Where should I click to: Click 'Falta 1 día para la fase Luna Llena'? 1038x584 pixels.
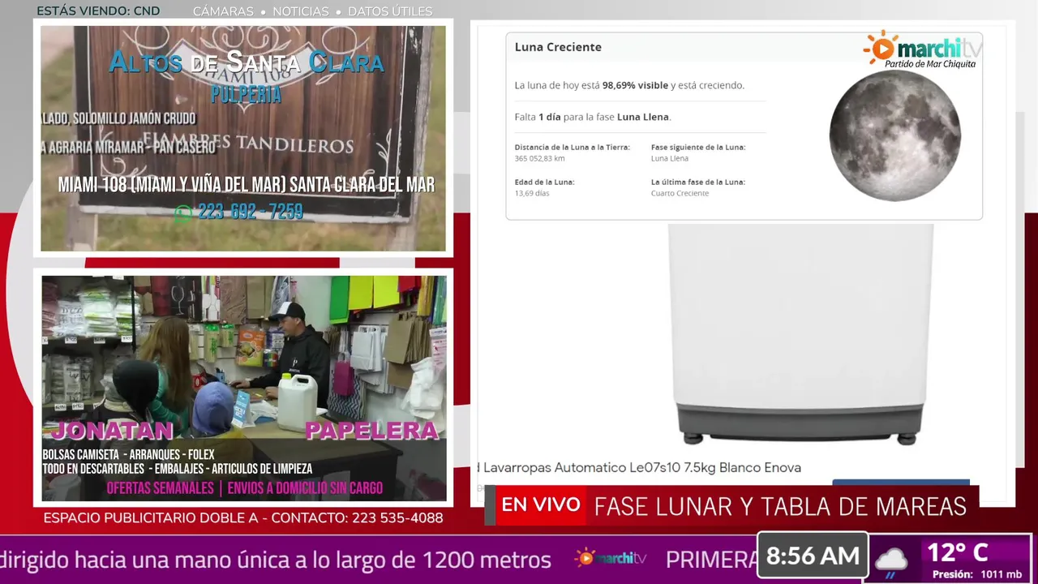(x=592, y=117)
